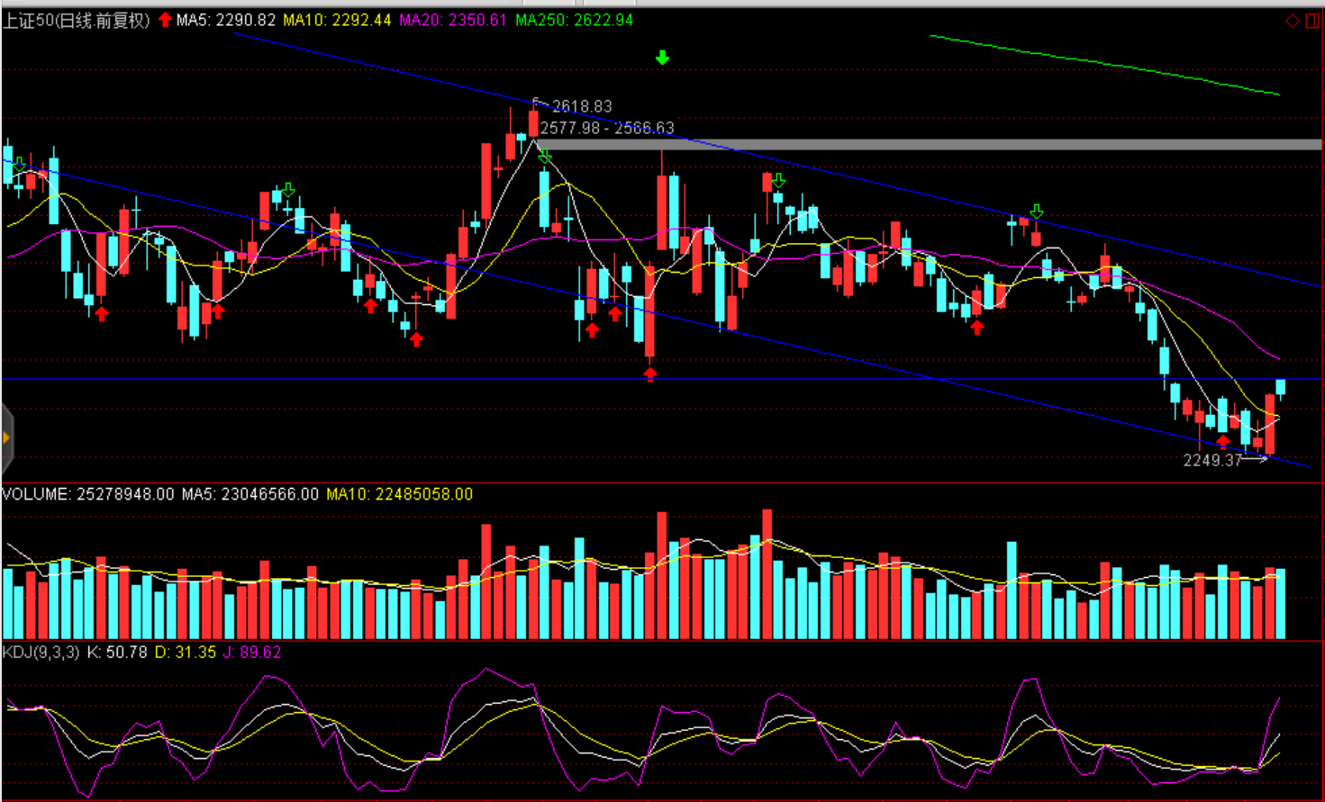Click the MA250: 2622.94 green label
The height and width of the screenshot is (802, 1325).
(574, 20)
